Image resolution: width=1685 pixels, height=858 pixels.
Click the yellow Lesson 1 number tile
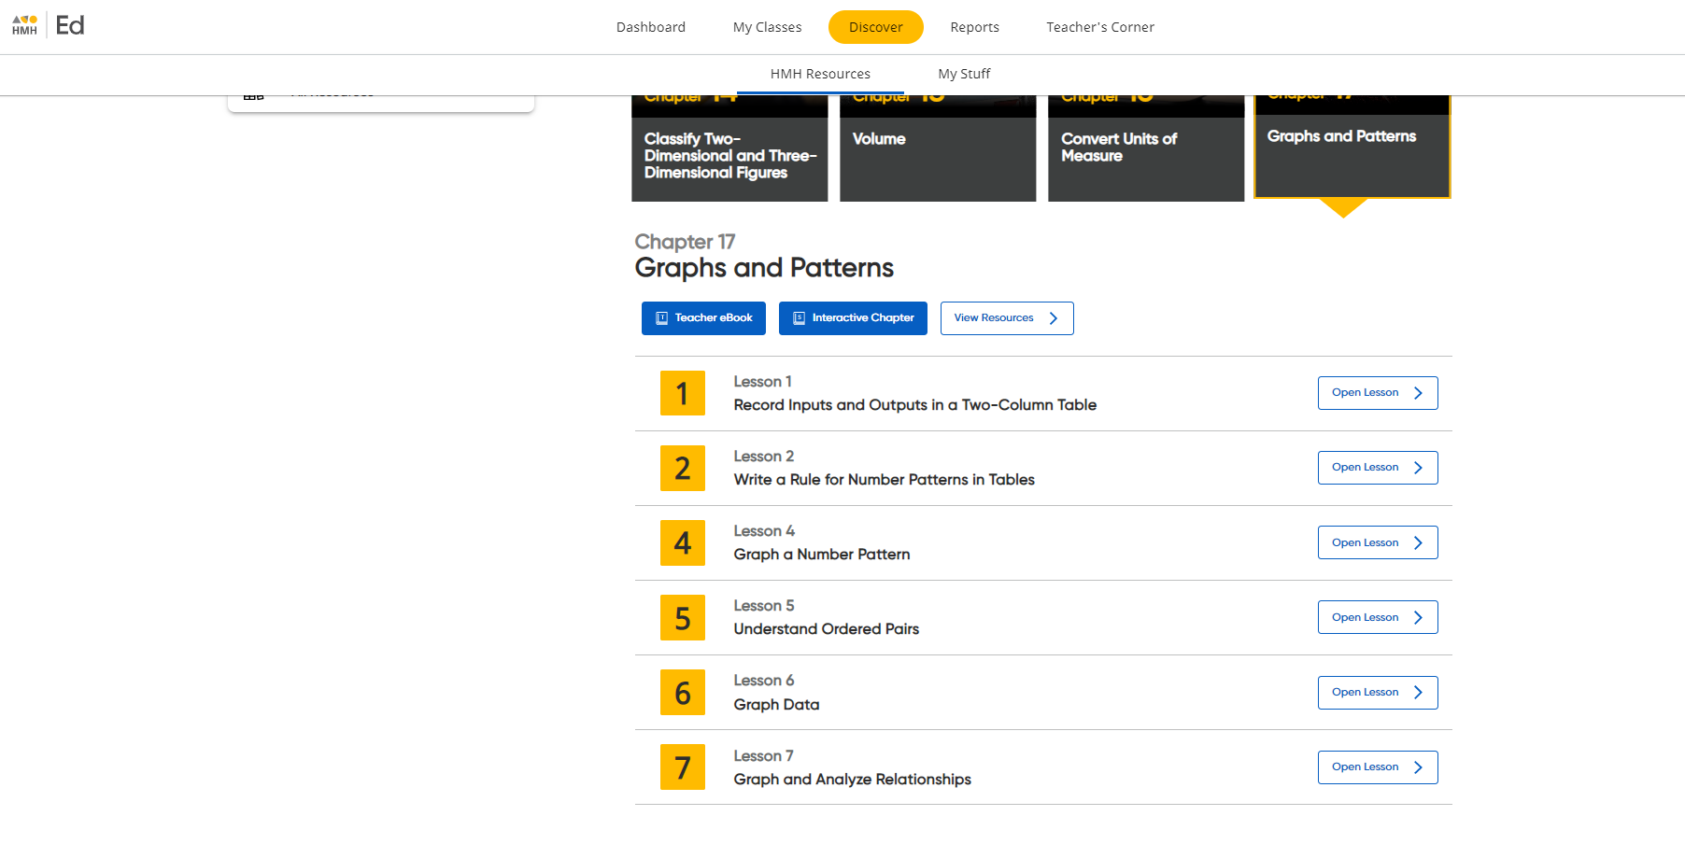(x=682, y=393)
